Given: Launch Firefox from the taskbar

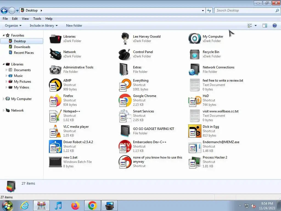Looking at the screenshot, I should click(x=75, y=206).
